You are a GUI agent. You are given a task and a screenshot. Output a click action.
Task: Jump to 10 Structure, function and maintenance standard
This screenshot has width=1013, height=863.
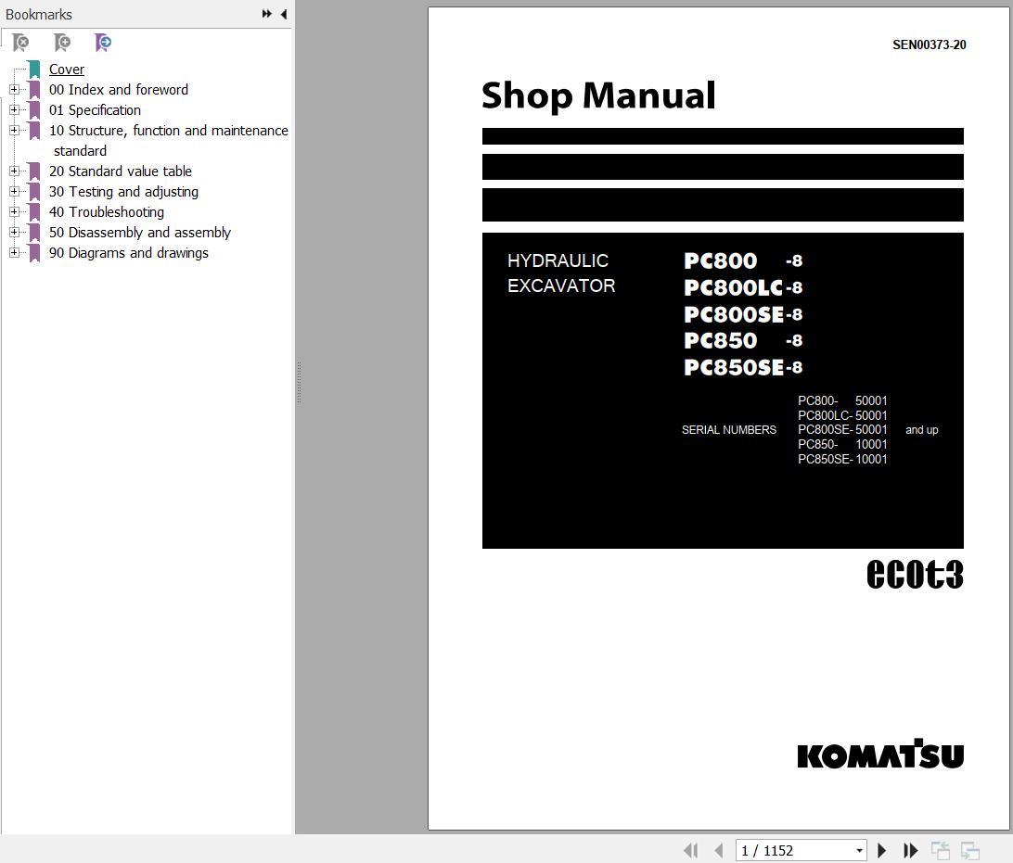click(169, 140)
